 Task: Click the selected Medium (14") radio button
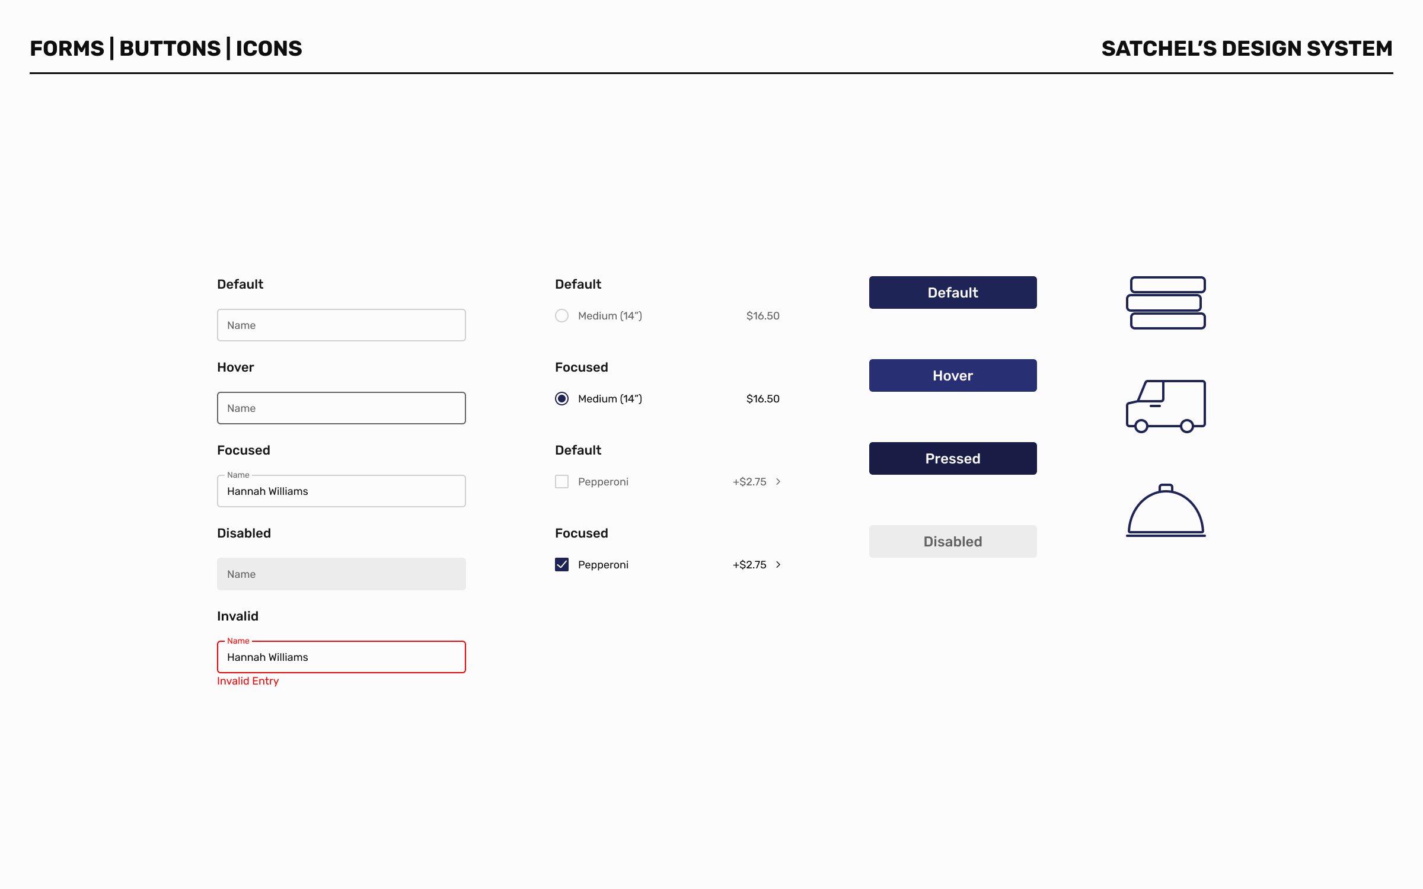(x=561, y=399)
